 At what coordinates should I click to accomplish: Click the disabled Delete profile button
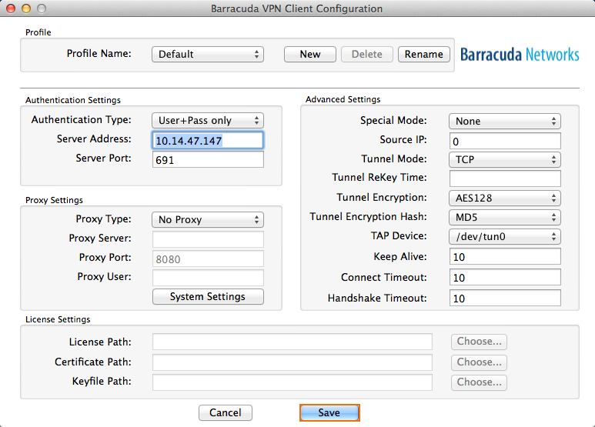pyautogui.click(x=366, y=54)
